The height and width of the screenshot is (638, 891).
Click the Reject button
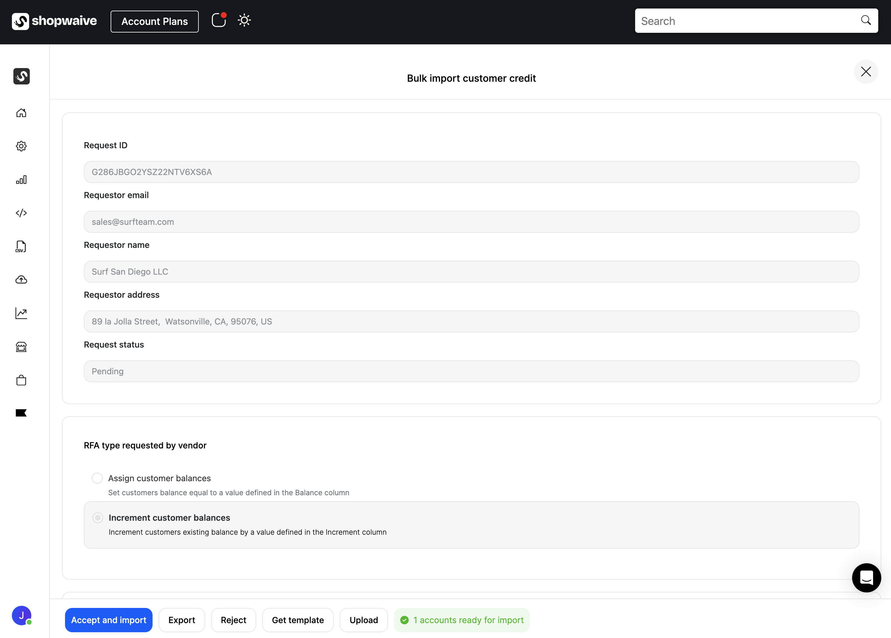(233, 619)
